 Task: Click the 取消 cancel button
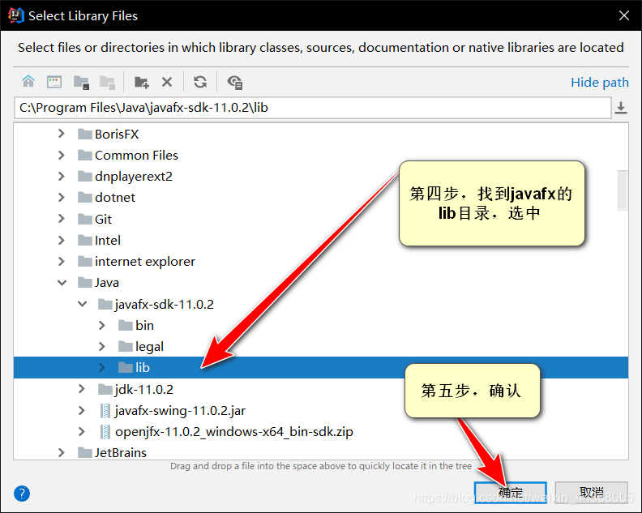point(591,492)
